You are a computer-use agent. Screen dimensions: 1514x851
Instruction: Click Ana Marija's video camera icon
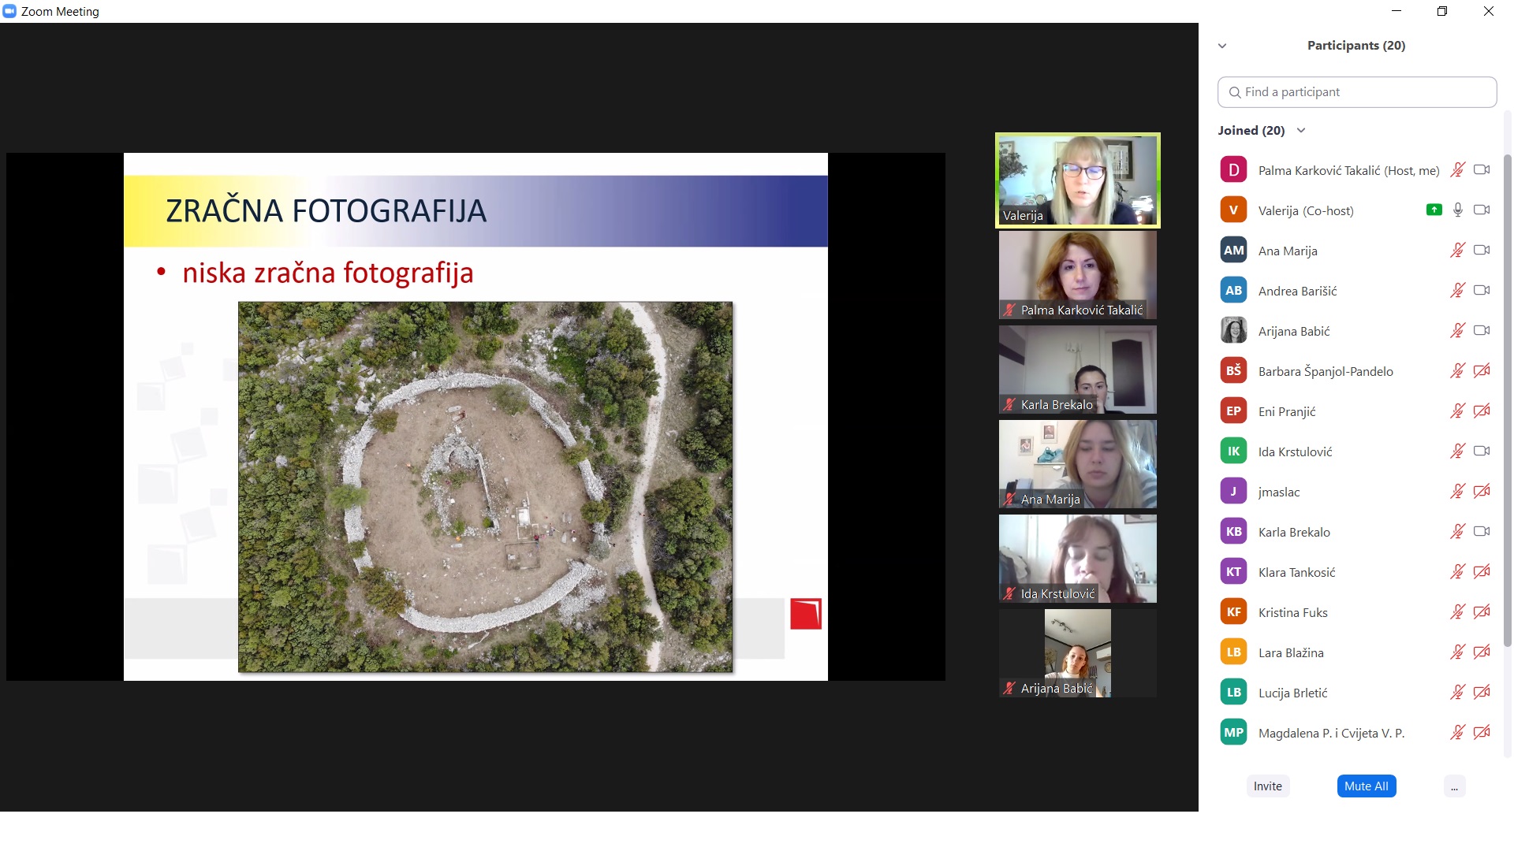(1482, 250)
